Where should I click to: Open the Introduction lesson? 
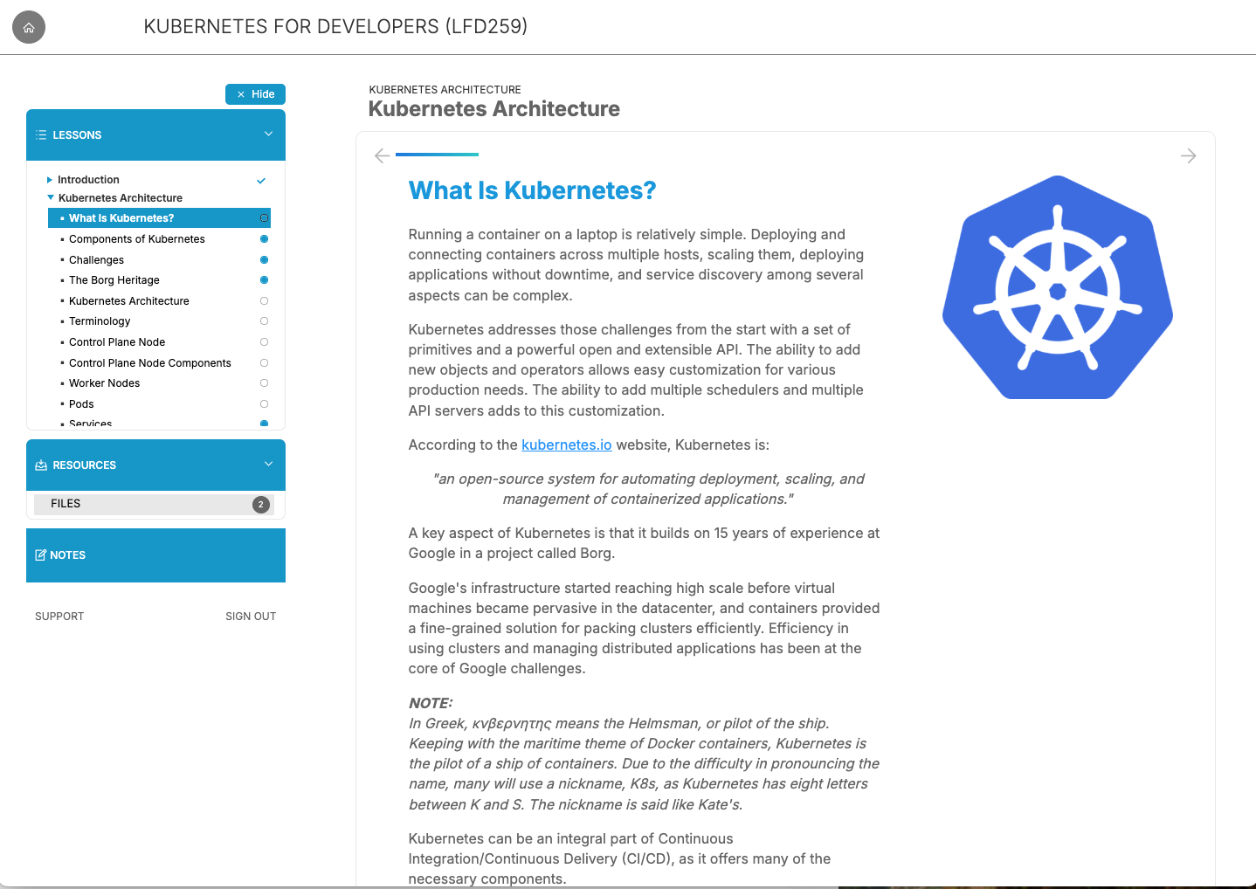(x=88, y=180)
